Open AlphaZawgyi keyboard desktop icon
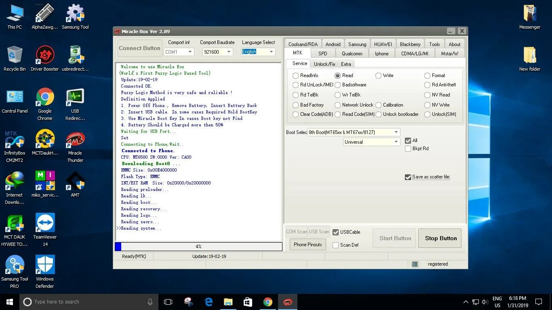This screenshot has height=310, width=552. [44, 16]
